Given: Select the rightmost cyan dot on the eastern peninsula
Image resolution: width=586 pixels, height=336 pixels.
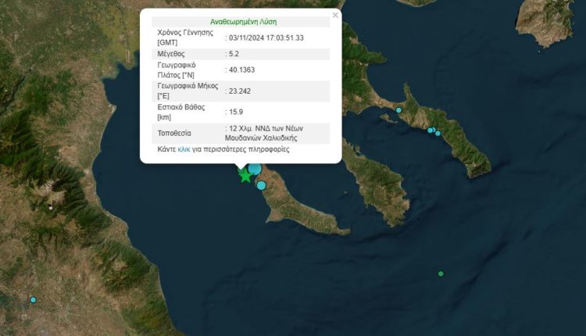Looking at the screenshot, I should click(438, 134).
